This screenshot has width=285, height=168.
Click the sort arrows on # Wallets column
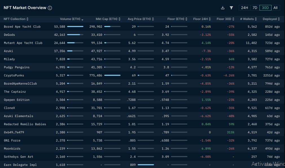tap(256, 19)
